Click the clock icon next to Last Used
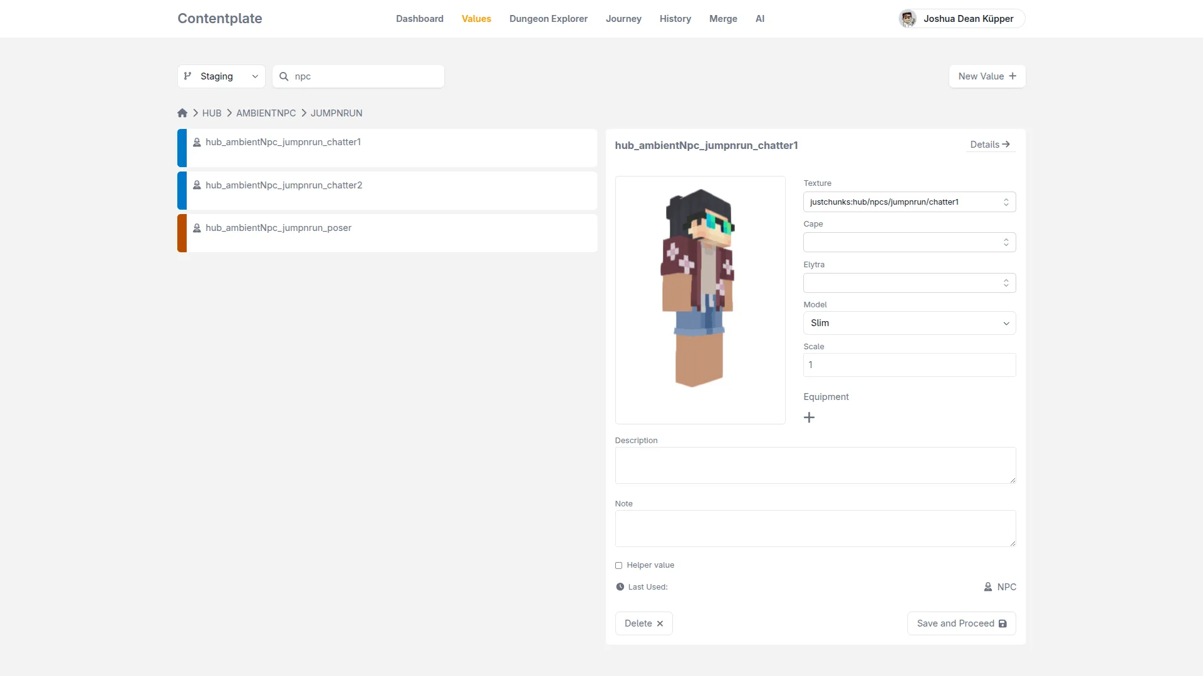1203x676 pixels. tap(620, 587)
